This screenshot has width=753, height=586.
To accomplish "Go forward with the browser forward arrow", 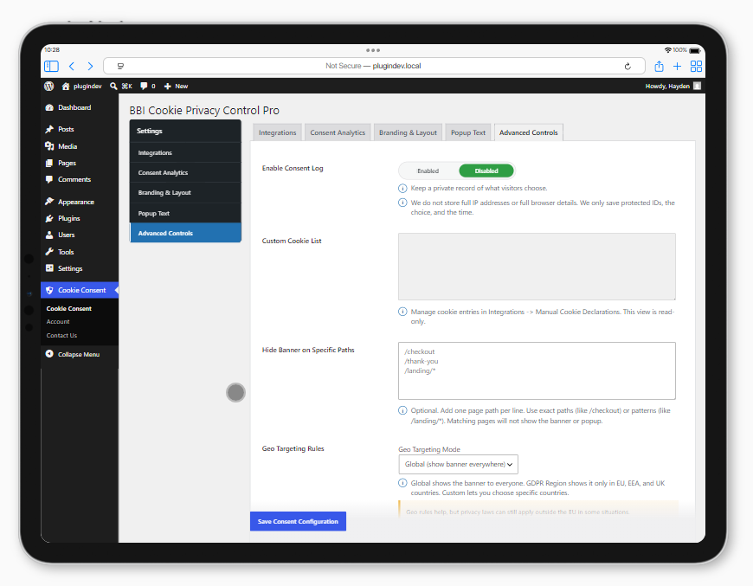I will (x=90, y=67).
